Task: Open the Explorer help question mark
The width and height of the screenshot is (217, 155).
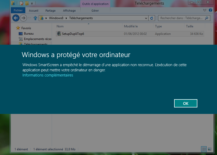Action: click(211, 10)
